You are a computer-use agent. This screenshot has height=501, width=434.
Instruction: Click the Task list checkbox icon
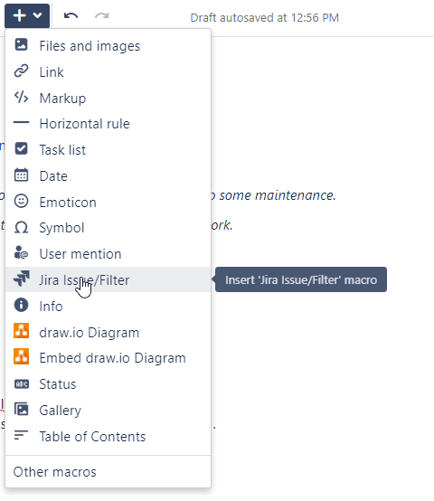21,149
